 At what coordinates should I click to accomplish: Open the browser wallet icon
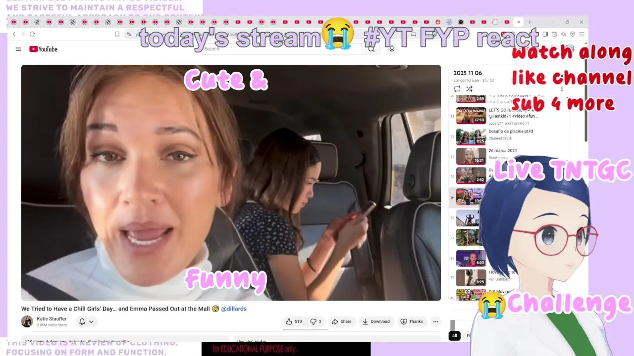(x=554, y=34)
